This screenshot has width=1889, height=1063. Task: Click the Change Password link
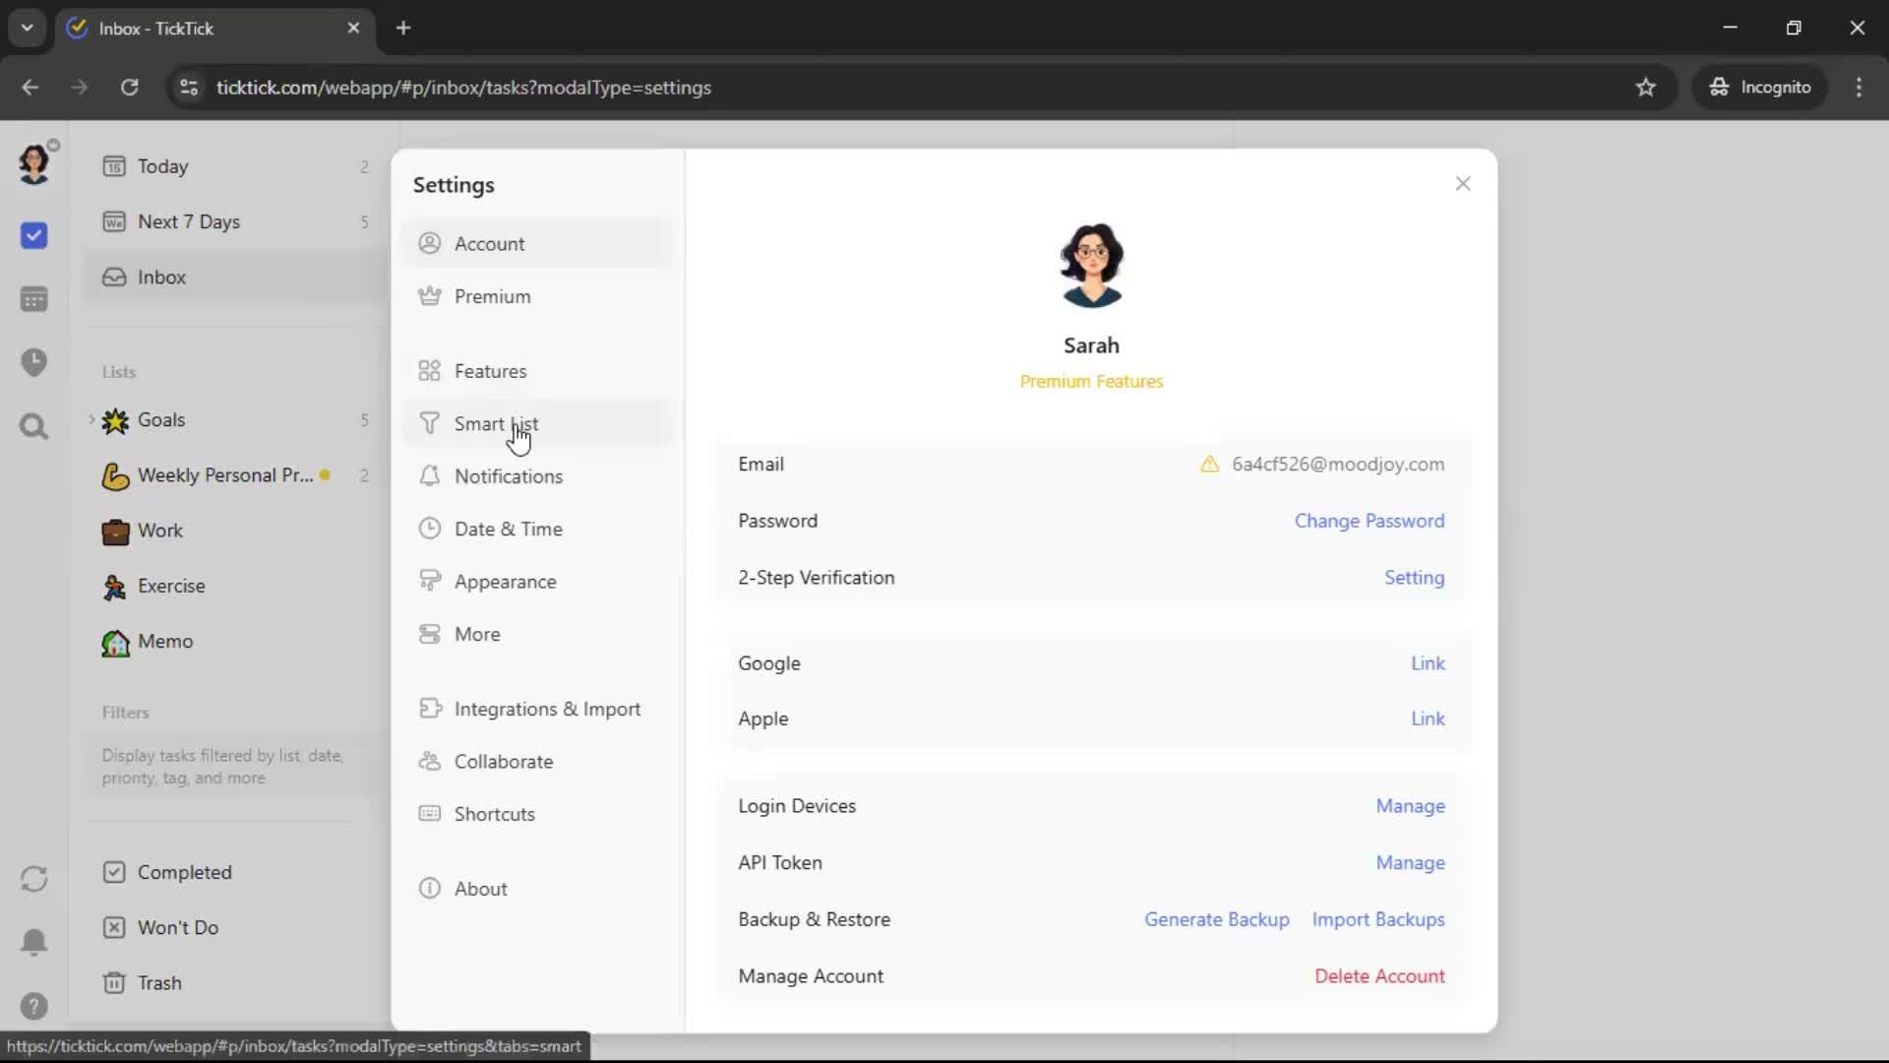1369,521
